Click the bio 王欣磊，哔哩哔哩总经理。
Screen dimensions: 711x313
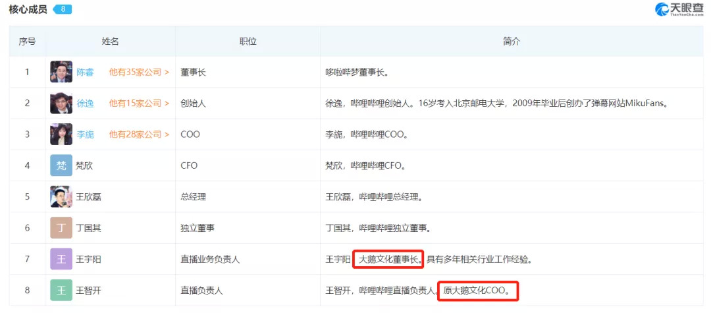tap(375, 197)
